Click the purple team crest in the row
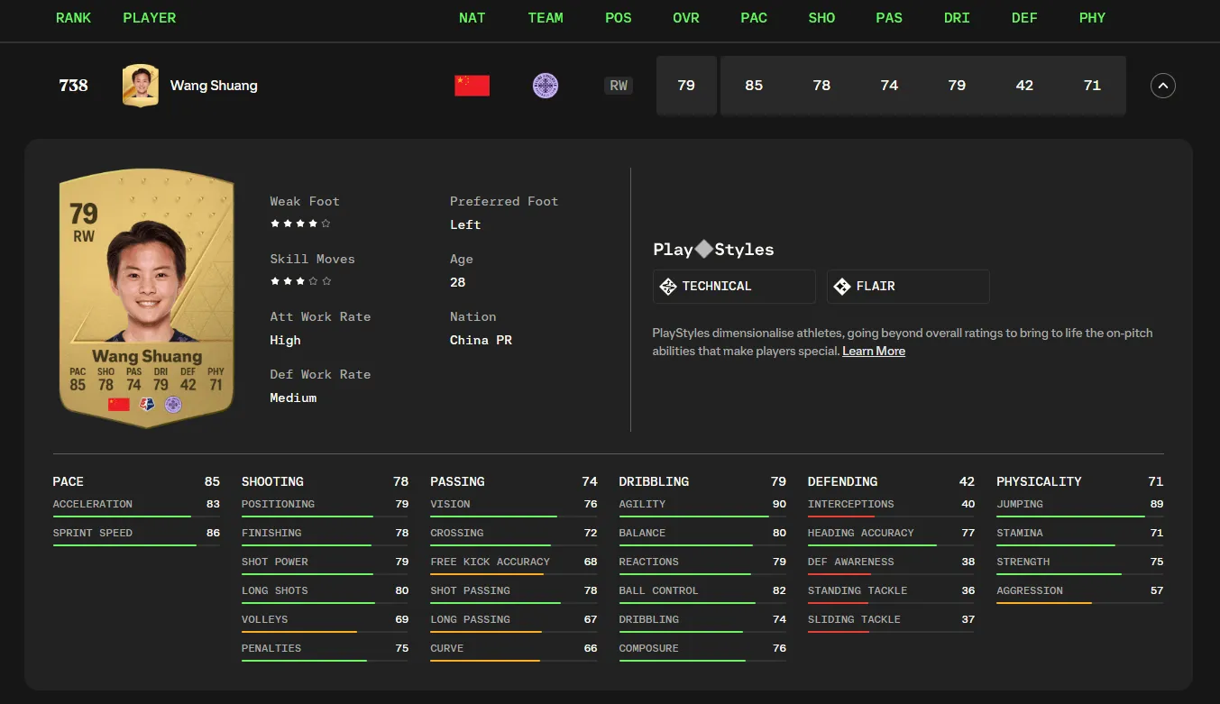 tap(546, 86)
